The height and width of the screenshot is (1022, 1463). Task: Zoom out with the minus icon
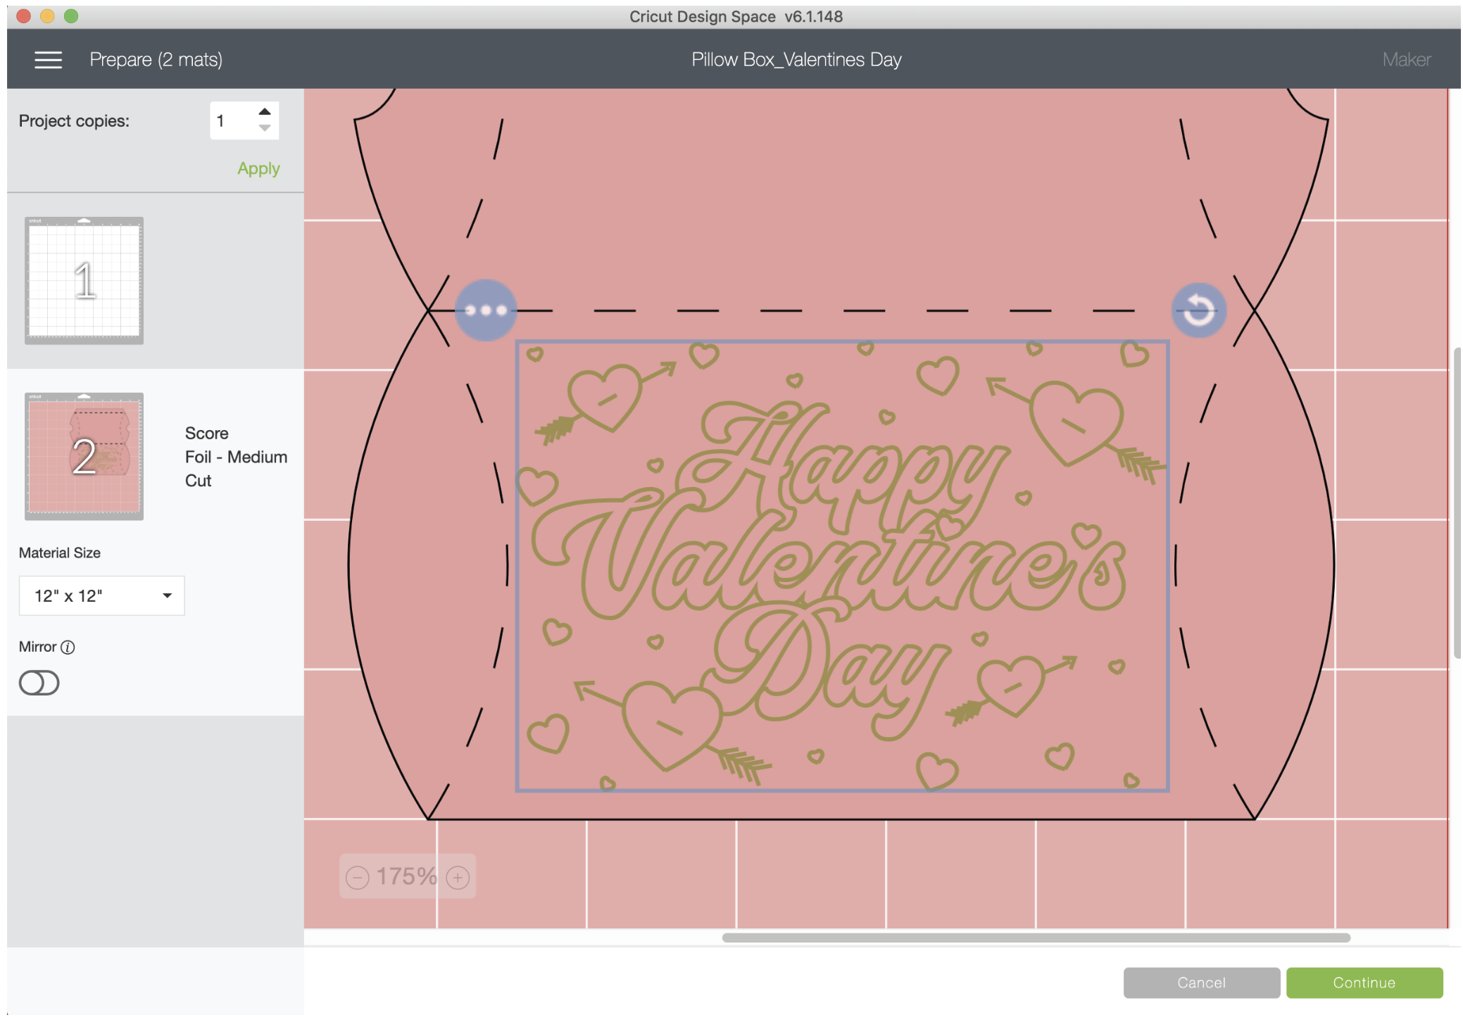click(358, 878)
